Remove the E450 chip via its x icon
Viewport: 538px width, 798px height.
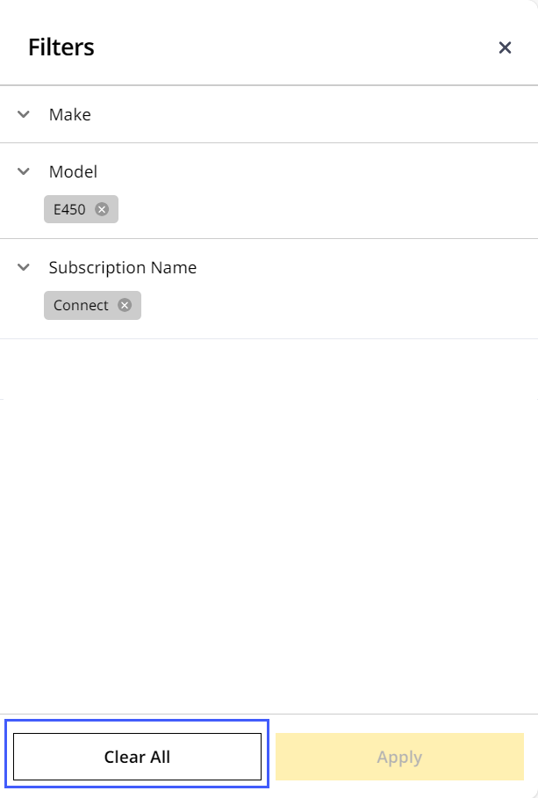pyautogui.click(x=102, y=209)
